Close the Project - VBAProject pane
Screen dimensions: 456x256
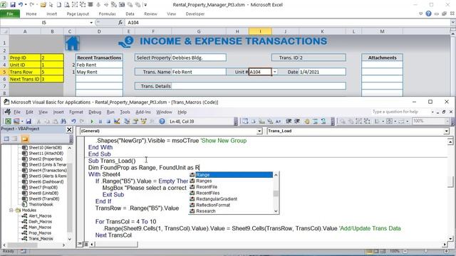[x=69, y=129]
